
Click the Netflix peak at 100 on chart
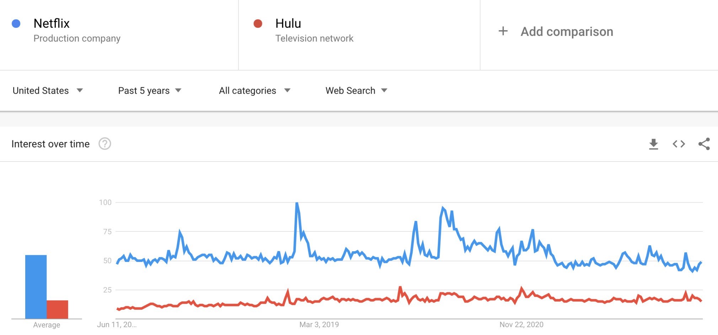pyautogui.click(x=297, y=203)
